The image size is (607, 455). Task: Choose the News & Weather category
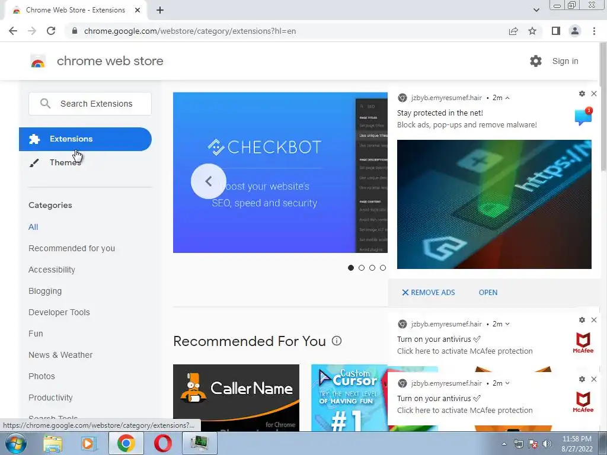(x=60, y=355)
